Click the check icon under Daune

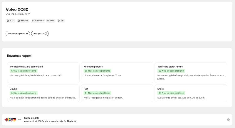coord(12,93)
